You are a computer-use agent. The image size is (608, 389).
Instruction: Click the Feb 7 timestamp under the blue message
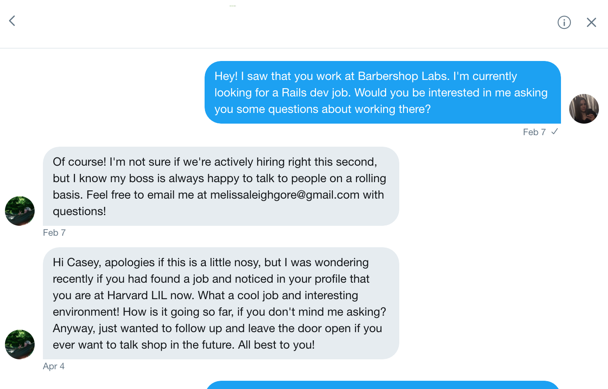pyautogui.click(x=534, y=132)
